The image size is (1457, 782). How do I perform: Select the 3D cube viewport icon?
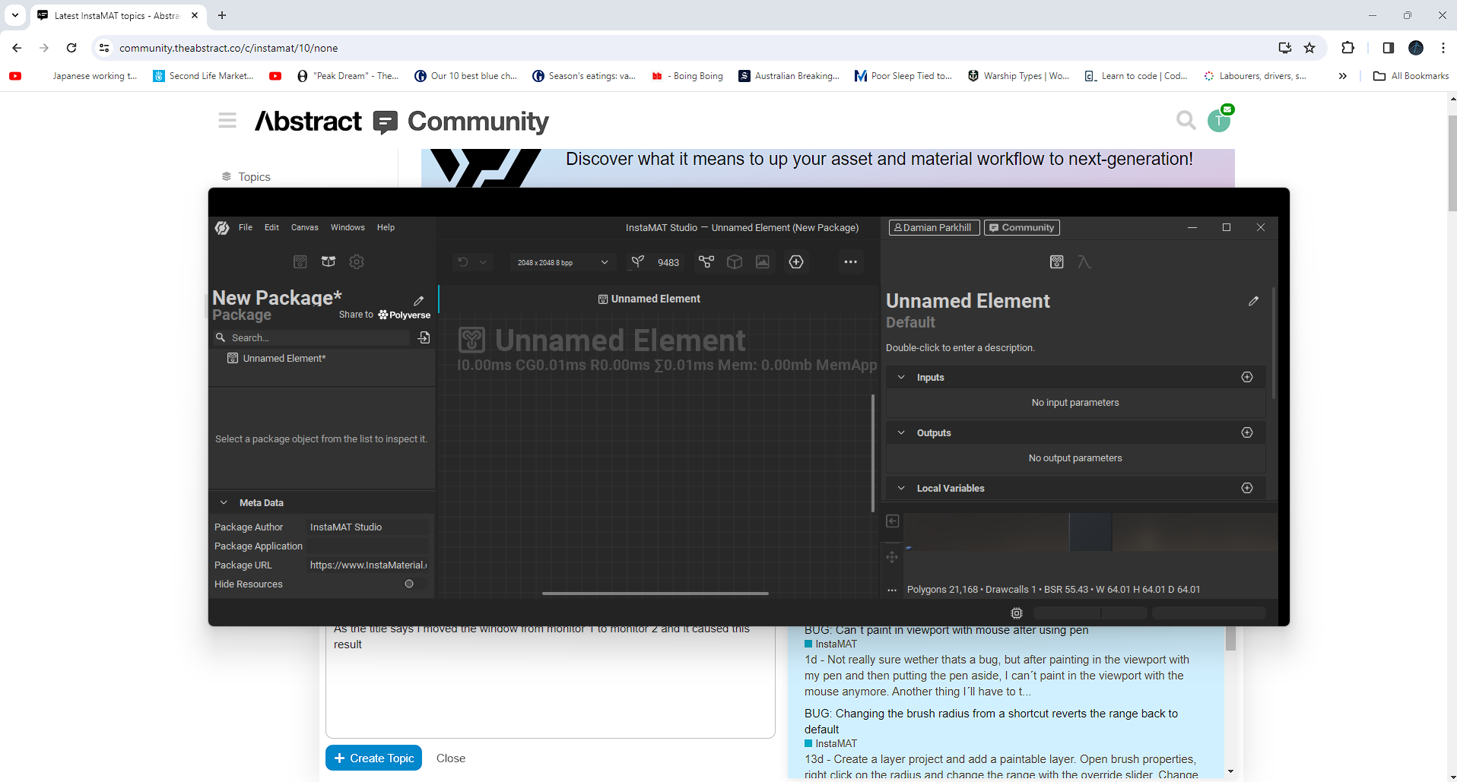coord(735,261)
